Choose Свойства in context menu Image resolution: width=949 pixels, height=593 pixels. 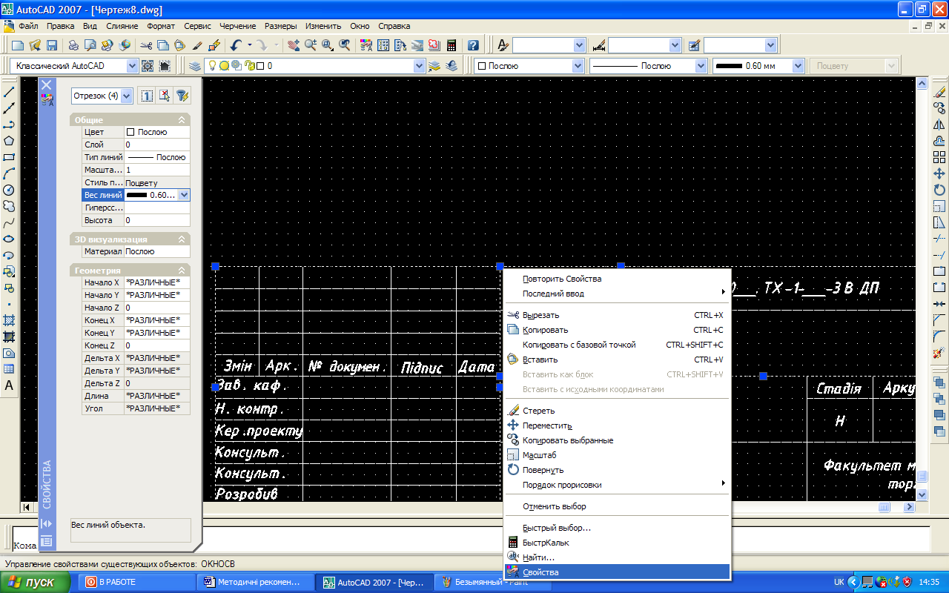(x=617, y=572)
